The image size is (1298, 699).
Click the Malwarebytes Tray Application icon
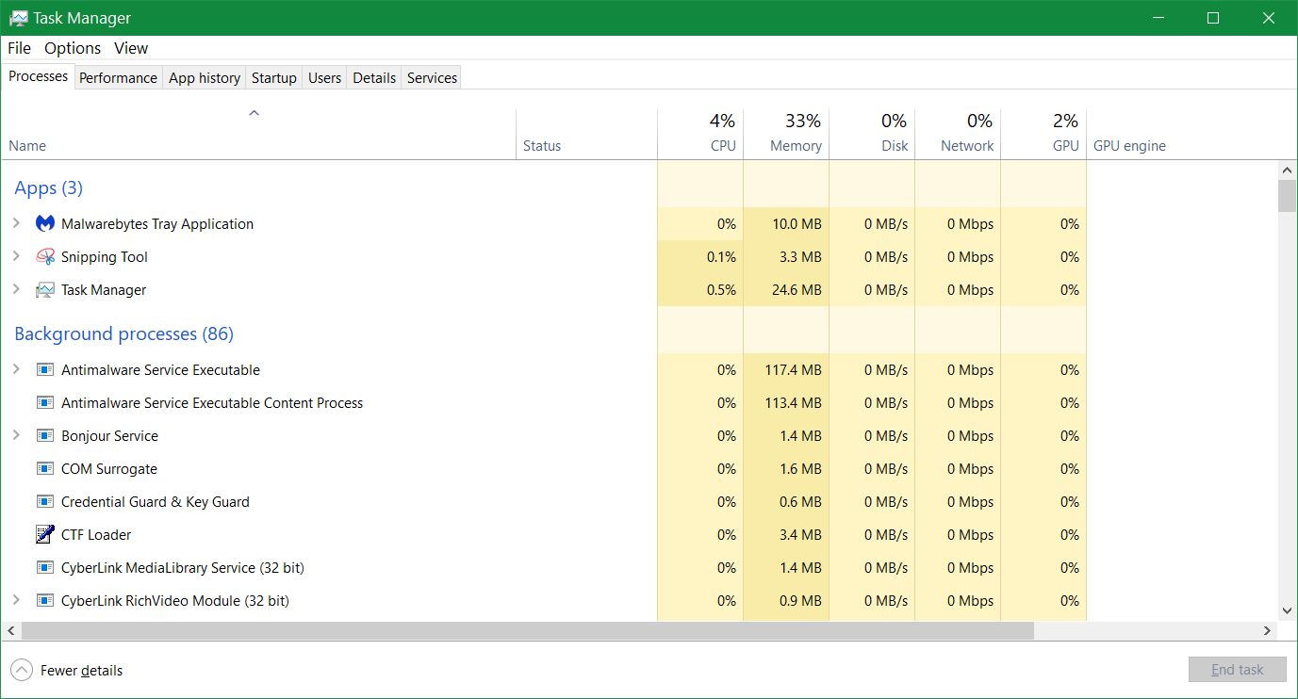[44, 224]
